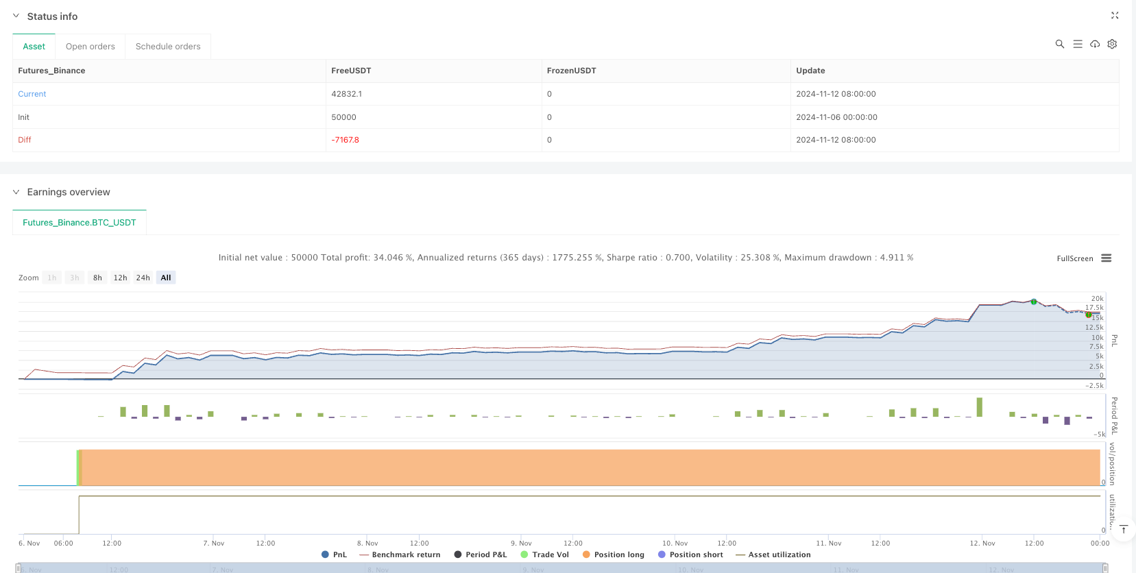Open the settings gear icon

[1112, 44]
